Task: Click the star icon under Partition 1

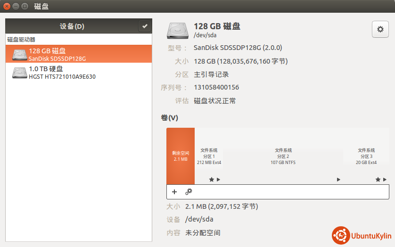Action: tap(211, 180)
